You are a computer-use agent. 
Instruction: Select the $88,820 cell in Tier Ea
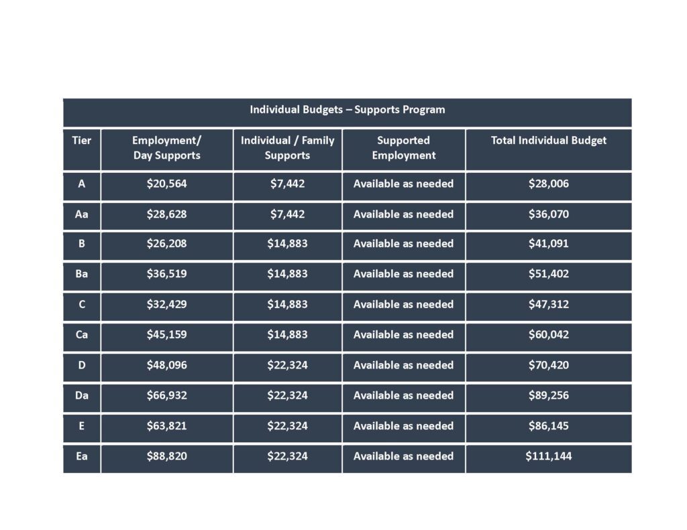point(166,456)
